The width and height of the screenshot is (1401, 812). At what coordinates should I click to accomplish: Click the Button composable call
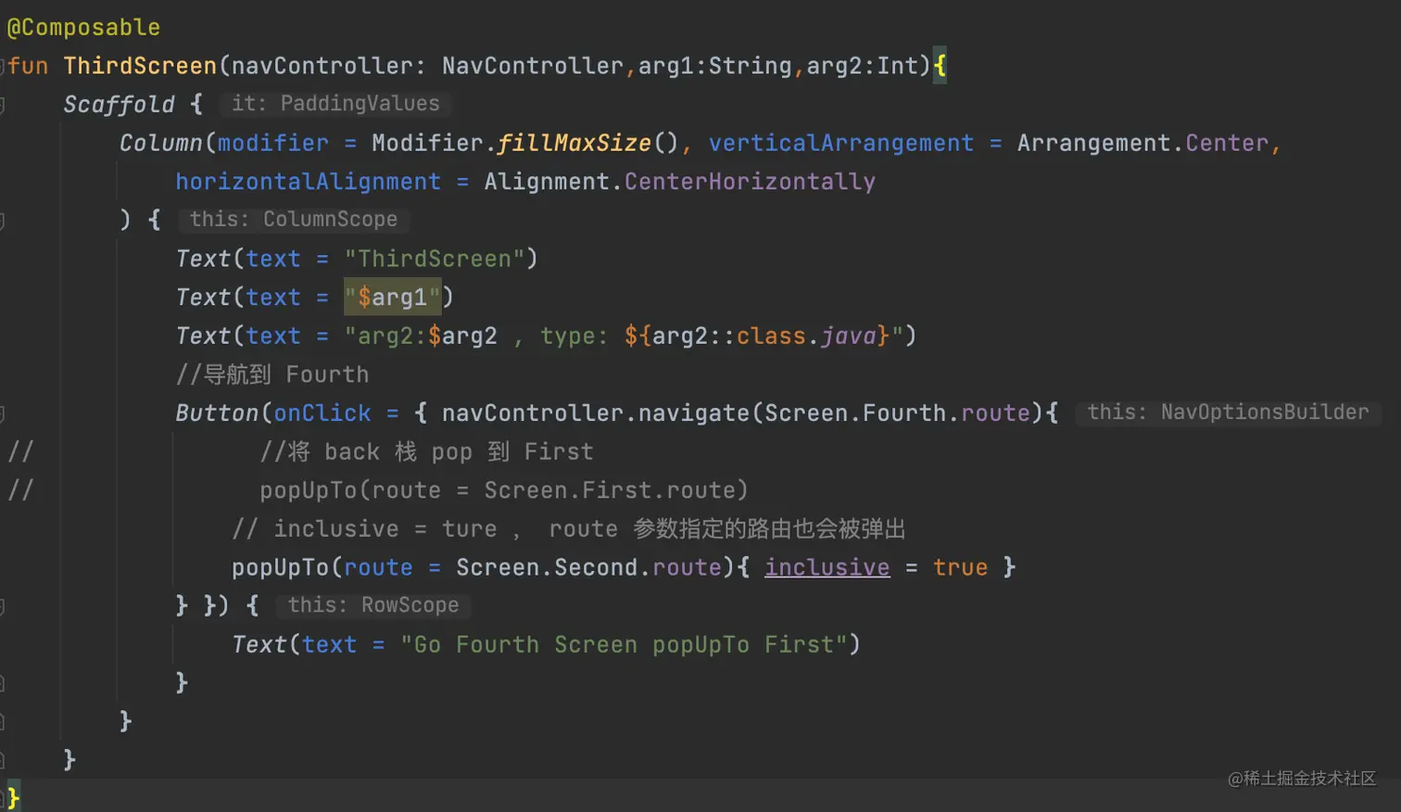point(217,413)
